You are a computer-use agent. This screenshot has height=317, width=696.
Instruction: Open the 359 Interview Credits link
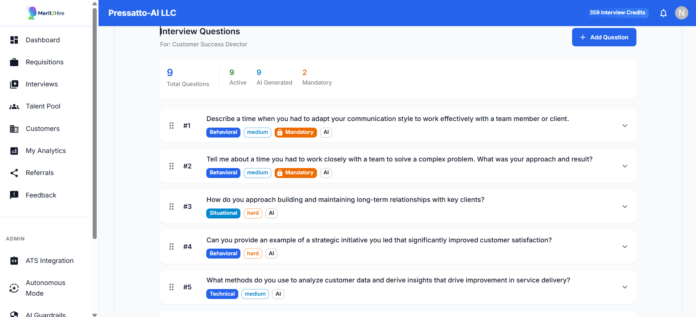[x=617, y=13]
